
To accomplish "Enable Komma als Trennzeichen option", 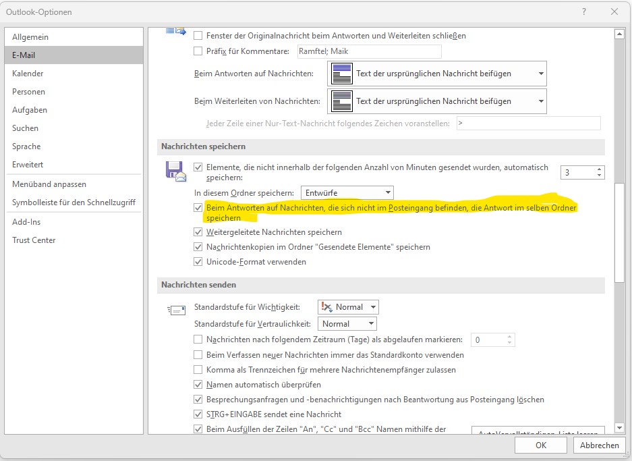I will pyautogui.click(x=198, y=370).
